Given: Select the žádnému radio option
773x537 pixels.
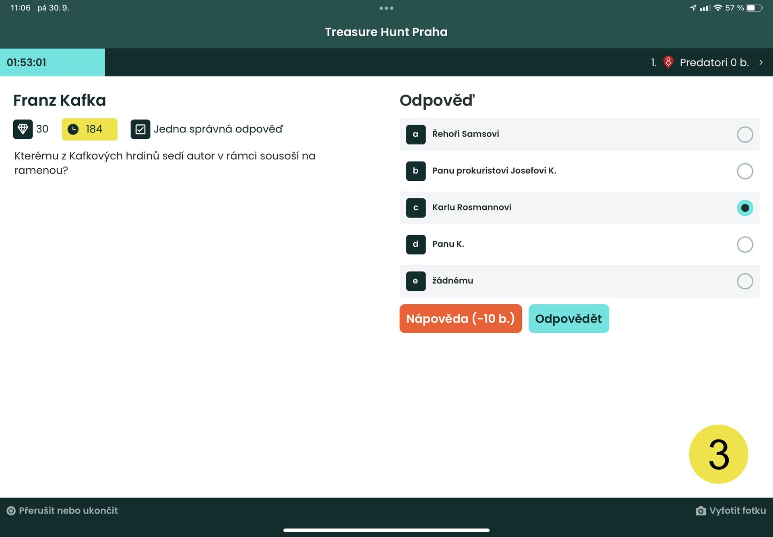Looking at the screenshot, I should pos(745,281).
